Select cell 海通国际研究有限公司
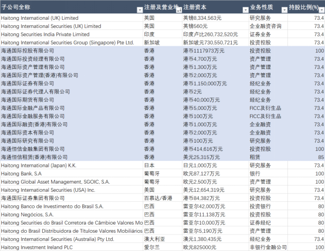 [72, 141]
